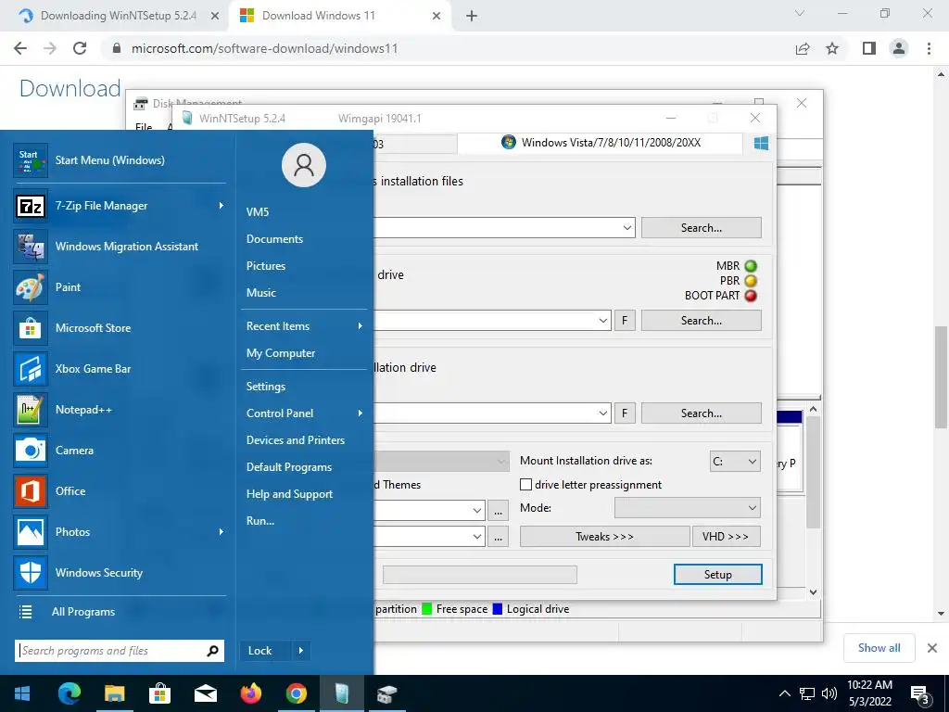The height and width of the screenshot is (712, 949).
Task: Expand Photos submenu arrow
Action: (221, 531)
